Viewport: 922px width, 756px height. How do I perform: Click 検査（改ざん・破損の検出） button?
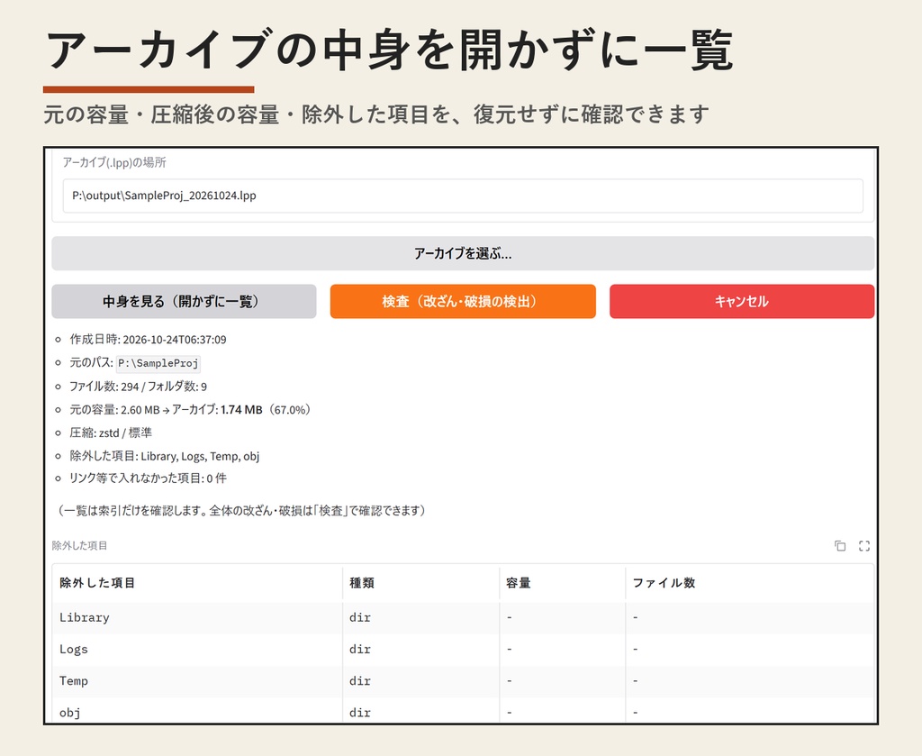[463, 301]
